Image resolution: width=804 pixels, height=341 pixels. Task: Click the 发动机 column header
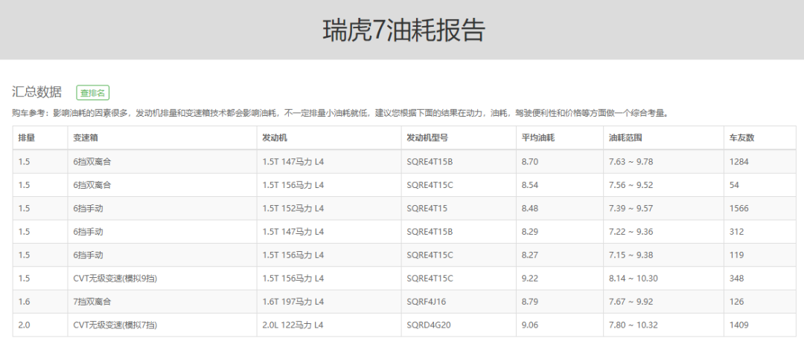pyautogui.click(x=275, y=137)
